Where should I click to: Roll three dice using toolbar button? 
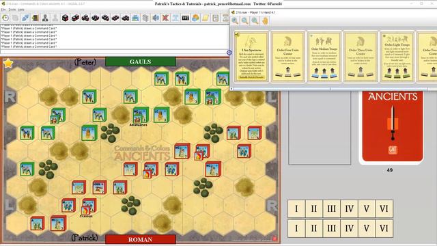pyautogui.click(x=85, y=18)
